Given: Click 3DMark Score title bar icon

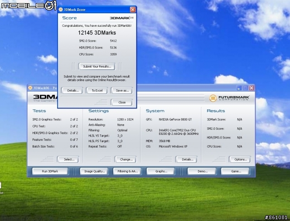Looking at the screenshot, I should 61,10.
